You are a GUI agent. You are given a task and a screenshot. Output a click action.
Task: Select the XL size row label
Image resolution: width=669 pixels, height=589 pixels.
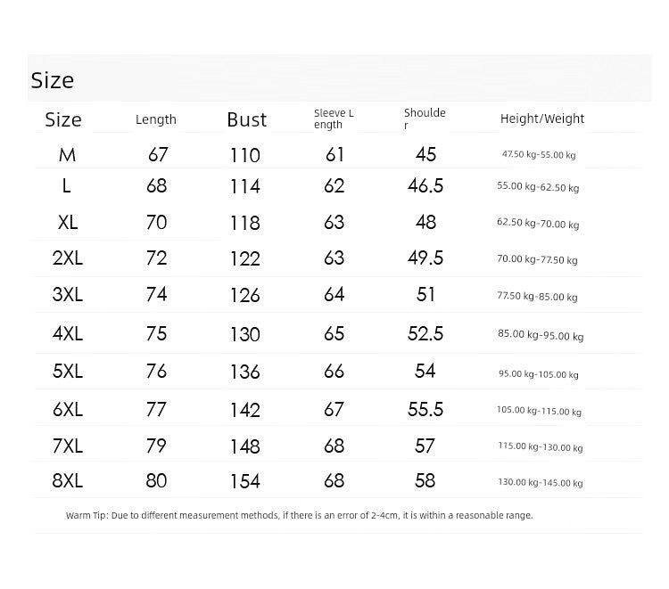click(68, 223)
